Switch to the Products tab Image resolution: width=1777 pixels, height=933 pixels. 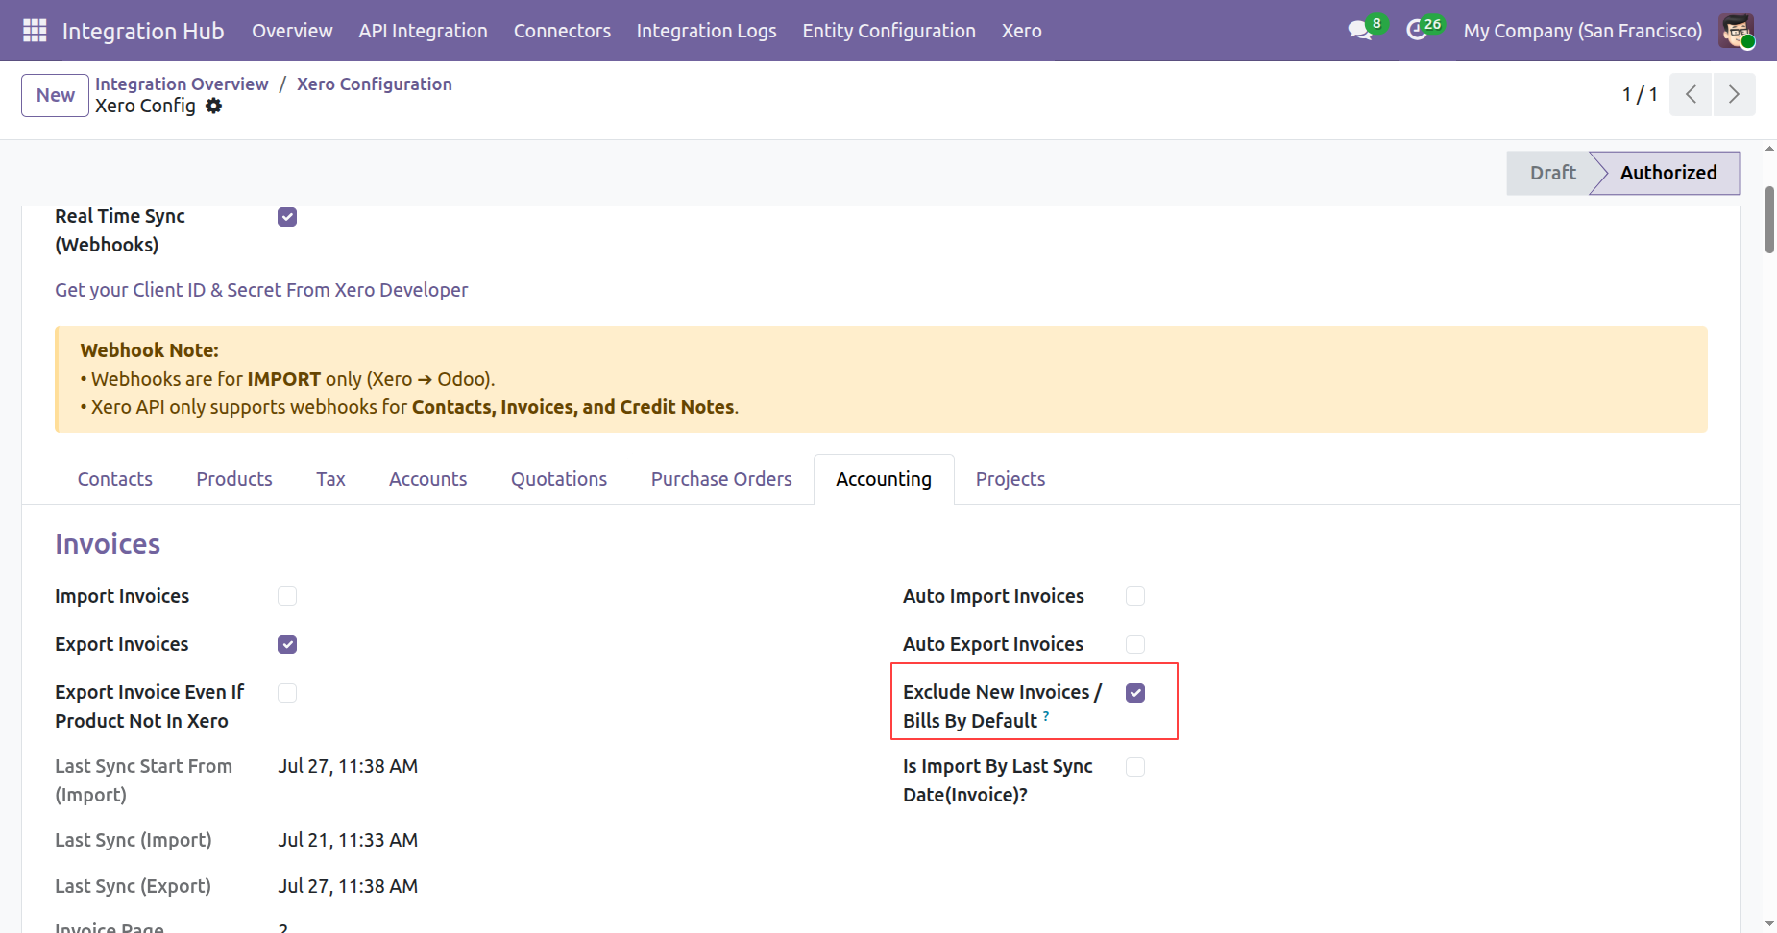coord(234,479)
